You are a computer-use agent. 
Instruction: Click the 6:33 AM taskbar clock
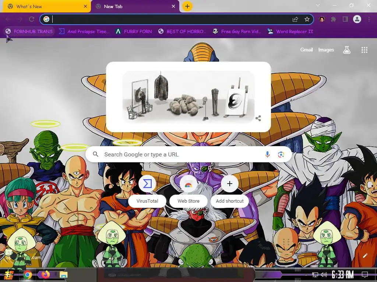click(x=343, y=275)
